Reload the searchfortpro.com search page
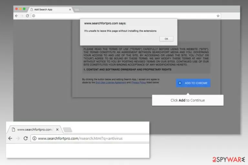248x165 pixels. point(26,139)
